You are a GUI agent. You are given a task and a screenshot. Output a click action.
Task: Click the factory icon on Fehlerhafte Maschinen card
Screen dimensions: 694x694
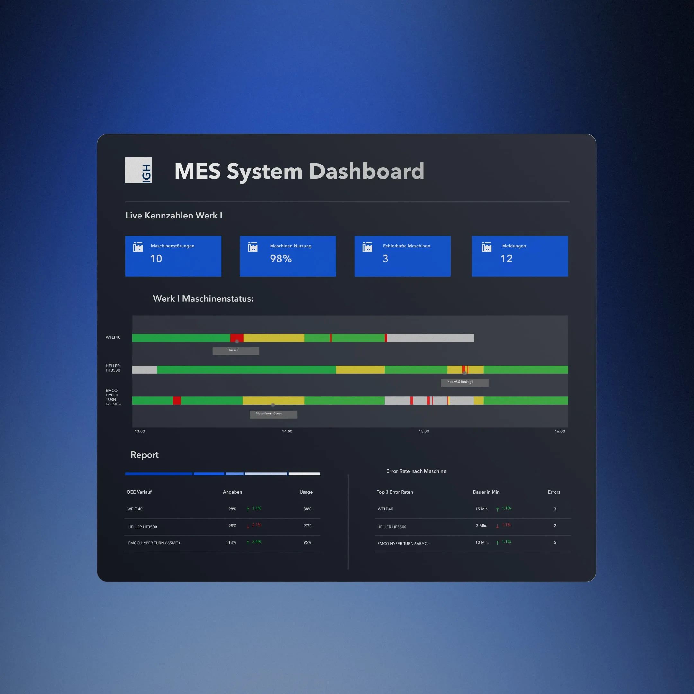coord(367,247)
